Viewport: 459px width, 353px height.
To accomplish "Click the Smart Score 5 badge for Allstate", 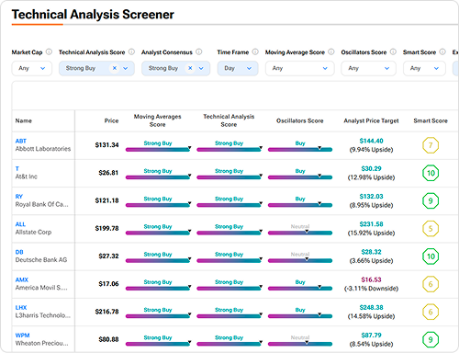I will coord(431,229).
